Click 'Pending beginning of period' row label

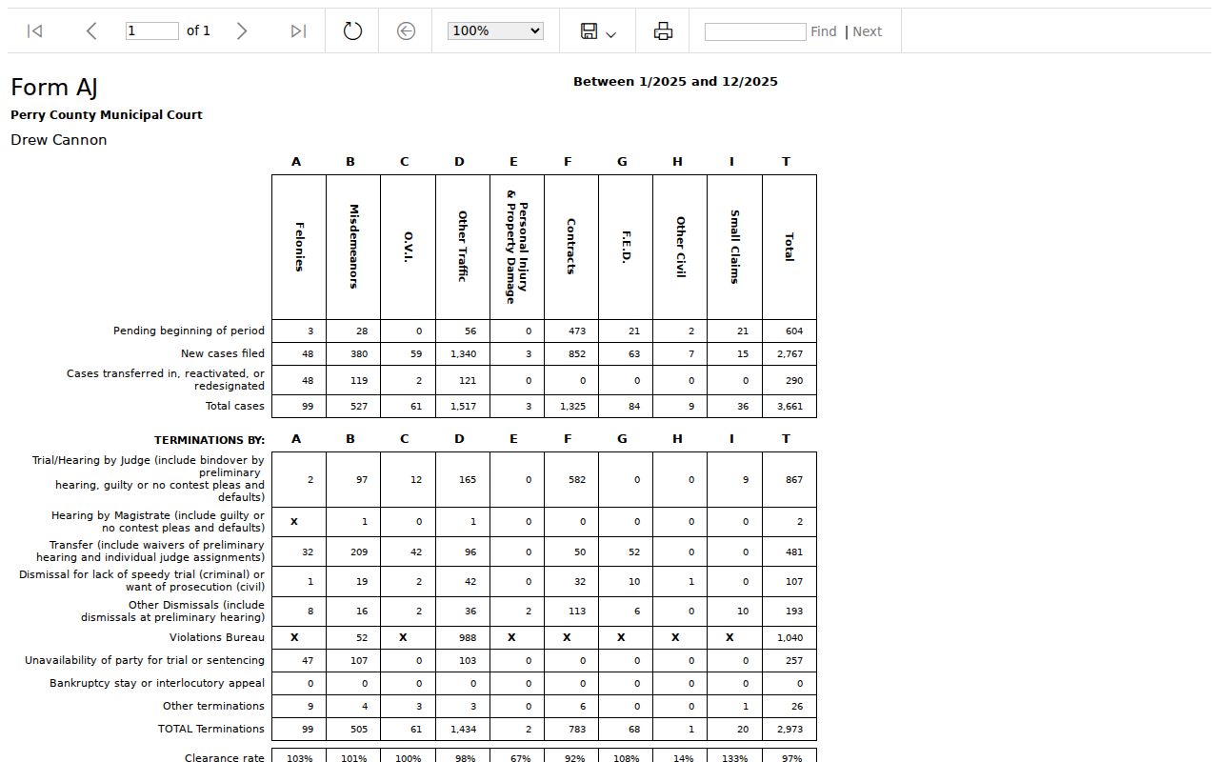pos(189,331)
